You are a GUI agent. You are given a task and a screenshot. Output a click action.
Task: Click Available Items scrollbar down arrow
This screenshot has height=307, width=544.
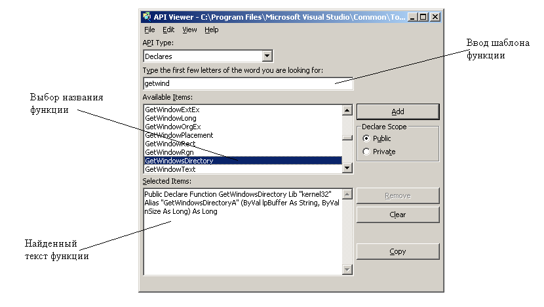347,168
